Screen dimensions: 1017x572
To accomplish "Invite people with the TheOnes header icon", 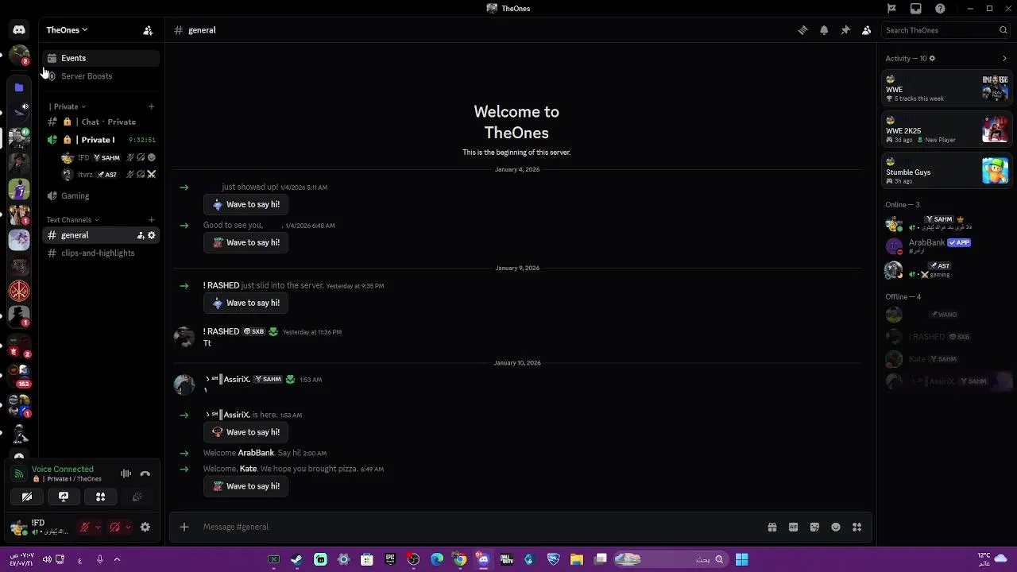I will 148,30.
